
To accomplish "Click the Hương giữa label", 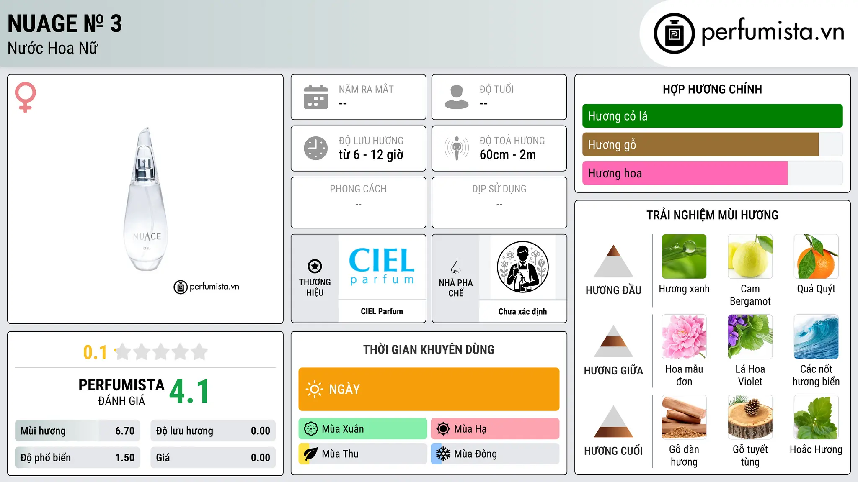I will (613, 371).
